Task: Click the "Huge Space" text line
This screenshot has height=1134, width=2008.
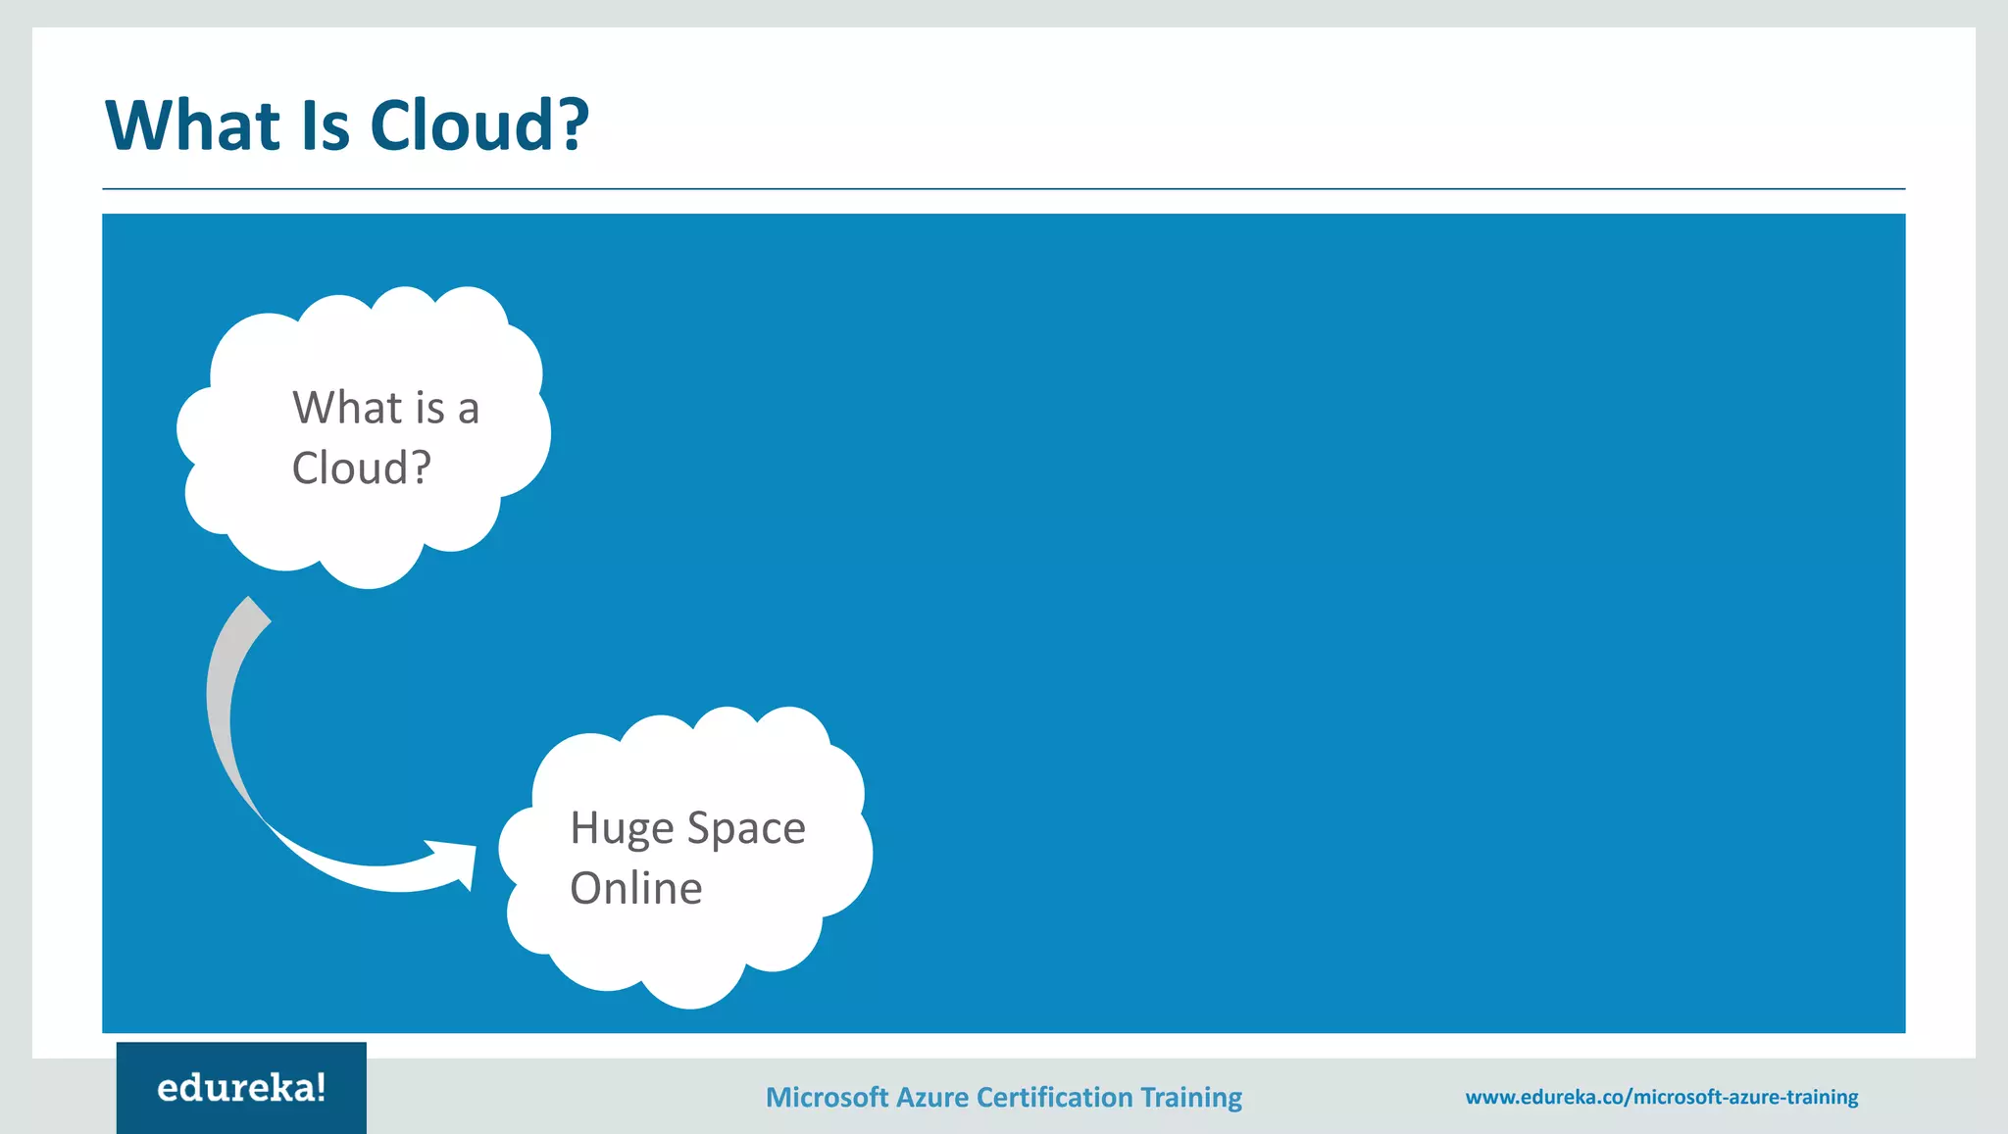Action: click(x=687, y=828)
